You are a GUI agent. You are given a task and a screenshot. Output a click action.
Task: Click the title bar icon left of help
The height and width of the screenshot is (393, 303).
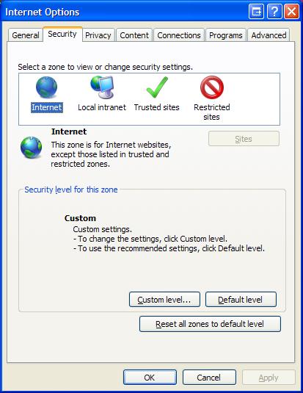pos(256,12)
